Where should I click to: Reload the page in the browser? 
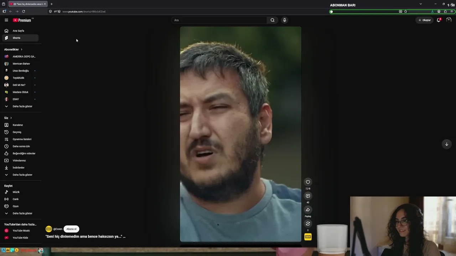[24, 11]
